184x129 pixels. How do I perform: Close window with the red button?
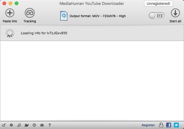pos(4,3)
